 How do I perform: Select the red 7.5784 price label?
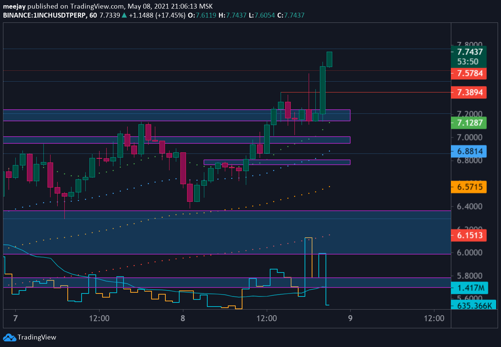pos(470,73)
